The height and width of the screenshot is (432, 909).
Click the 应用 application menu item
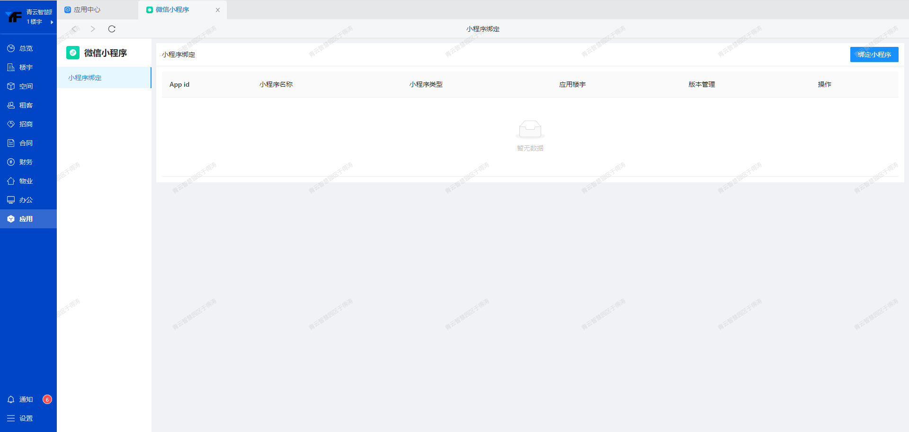(x=26, y=219)
